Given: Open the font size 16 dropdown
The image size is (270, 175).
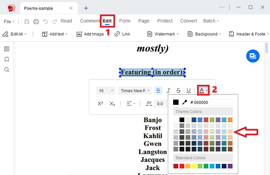Looking at the screenshot, I should click(106, 91).
